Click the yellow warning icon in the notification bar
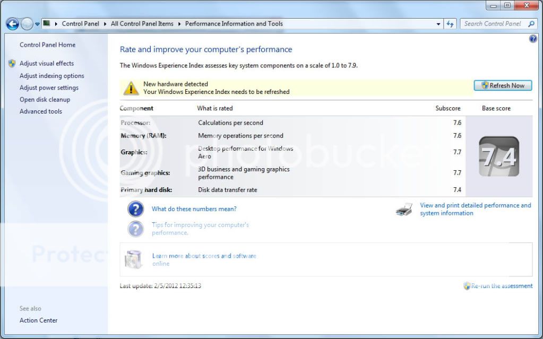This screenshot has width=543, height=339. [131, 87]
